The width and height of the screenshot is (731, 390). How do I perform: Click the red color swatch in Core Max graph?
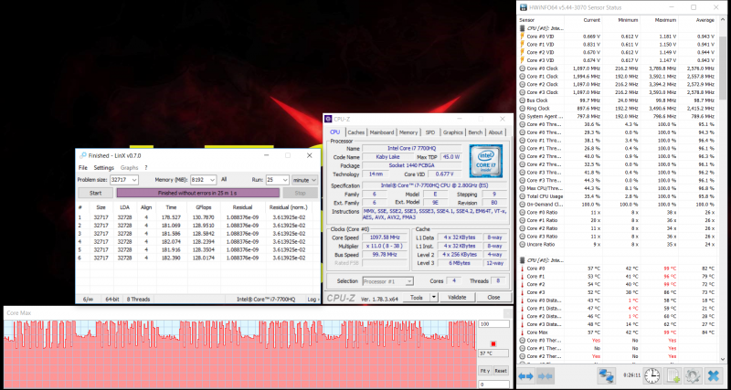coord(493,343)
